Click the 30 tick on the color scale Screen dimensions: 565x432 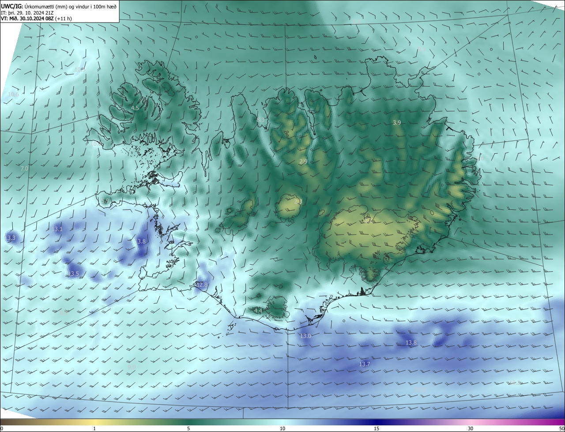pos(471,428)
